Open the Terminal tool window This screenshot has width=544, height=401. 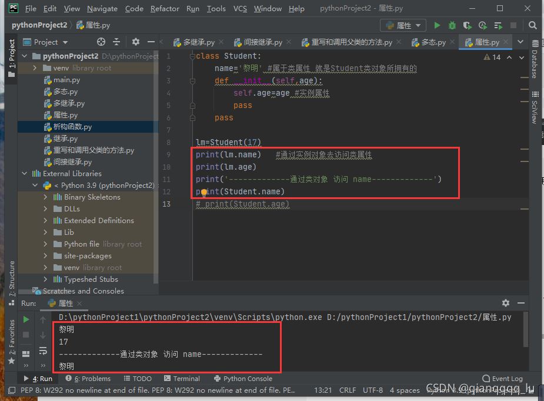[182, 379]
